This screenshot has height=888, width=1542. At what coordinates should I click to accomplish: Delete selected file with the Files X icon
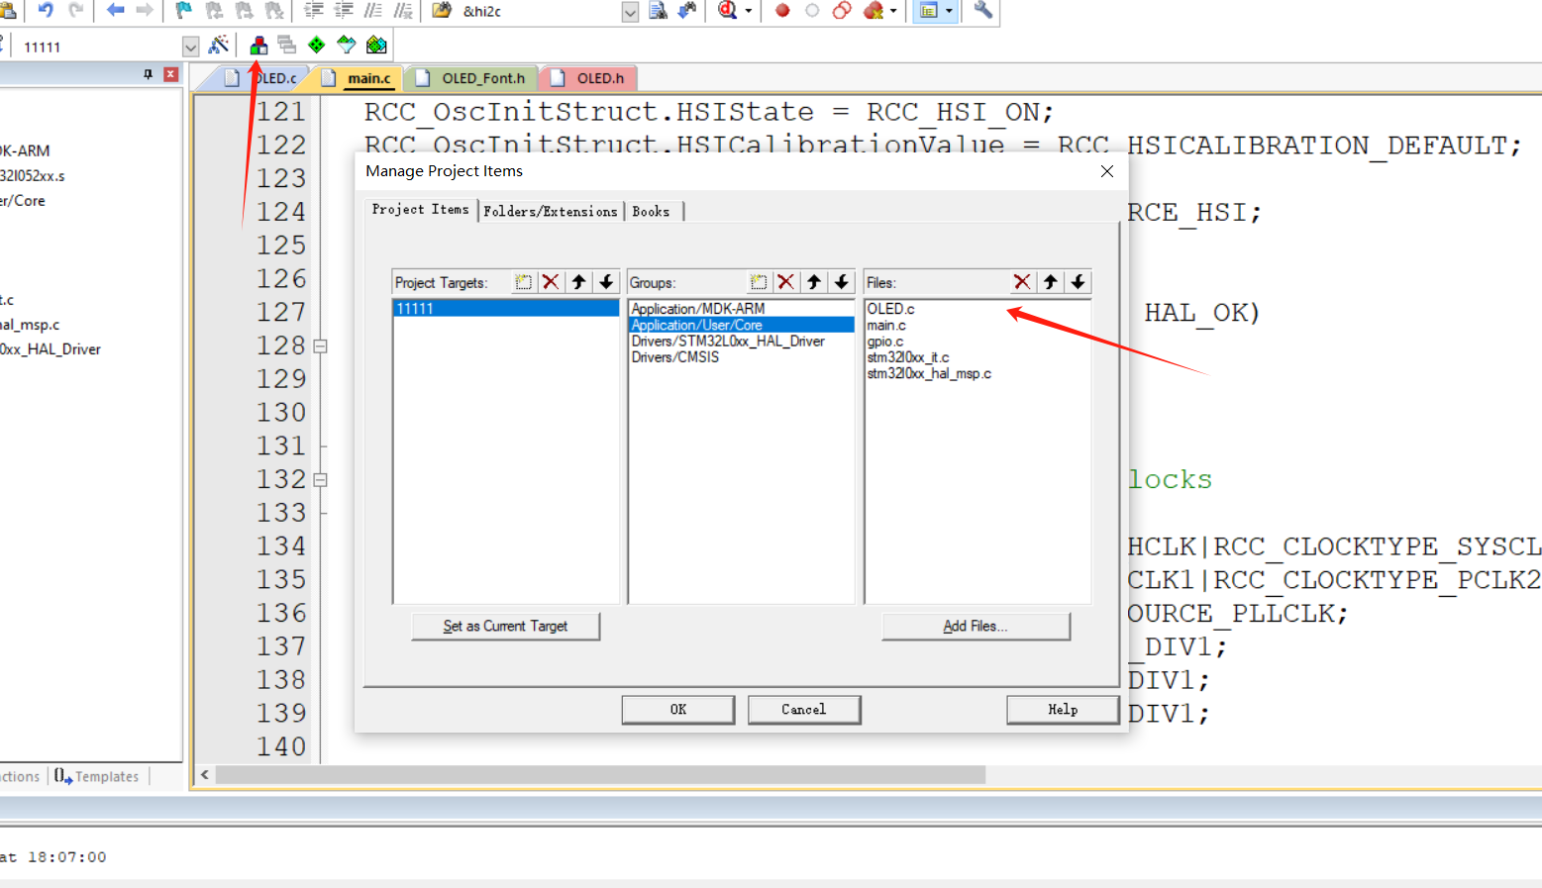pos(1022,282)
